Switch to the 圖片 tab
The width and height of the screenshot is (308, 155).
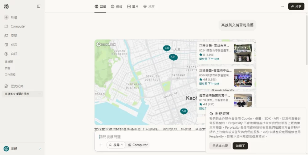tap(132, 6)
